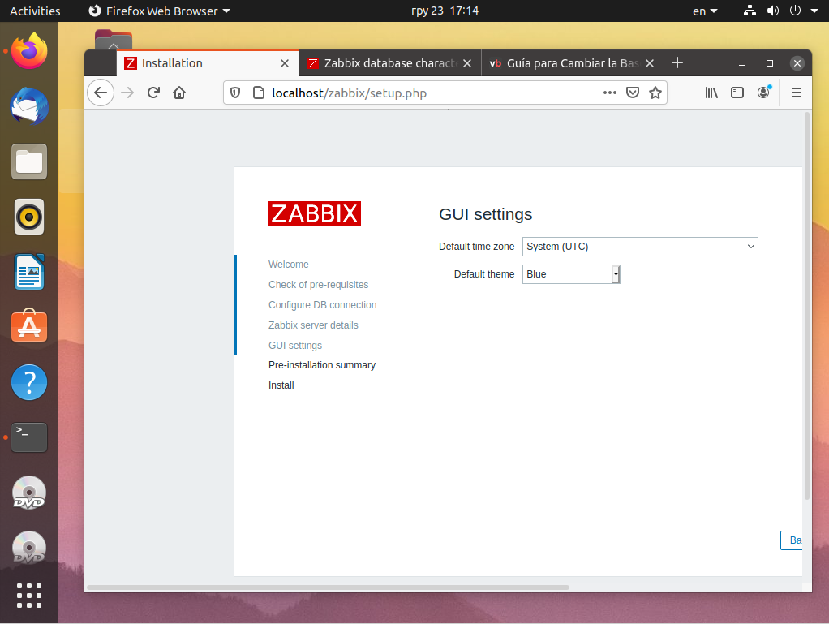Open the Firefox library icon
829x624 pixels.
pos(711,93)
